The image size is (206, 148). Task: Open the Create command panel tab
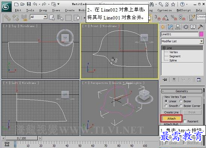click(x=163, y=27)
